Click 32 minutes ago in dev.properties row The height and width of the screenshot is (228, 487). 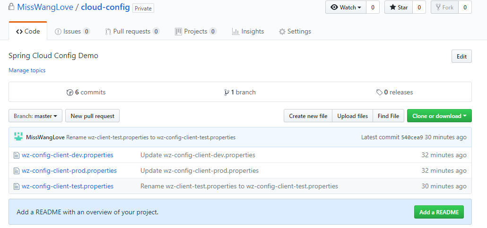tap(444, 155)
